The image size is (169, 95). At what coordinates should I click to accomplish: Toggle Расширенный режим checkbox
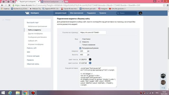click(80, 48)
